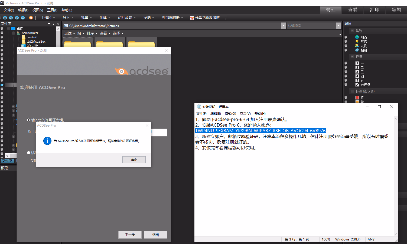Select the red 红 label swatch
Image resolution: width=407 pixels, height=244 pixels.
click(x=357, y=98)
